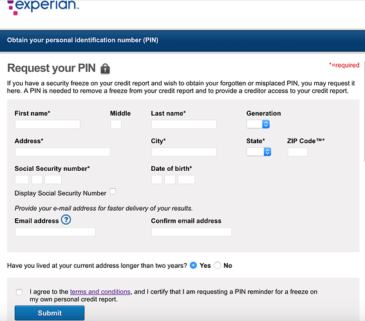Select the Yes radio button
The image size is (365, 321).
tap(193, 265)
